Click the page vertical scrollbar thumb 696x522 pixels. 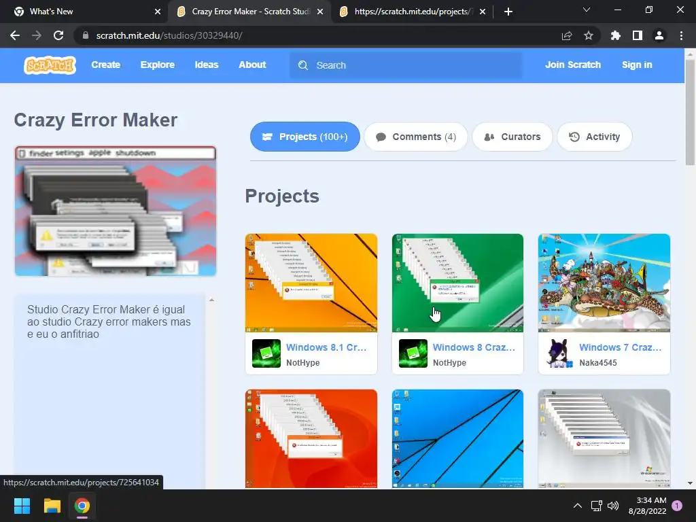click(690, 112)
